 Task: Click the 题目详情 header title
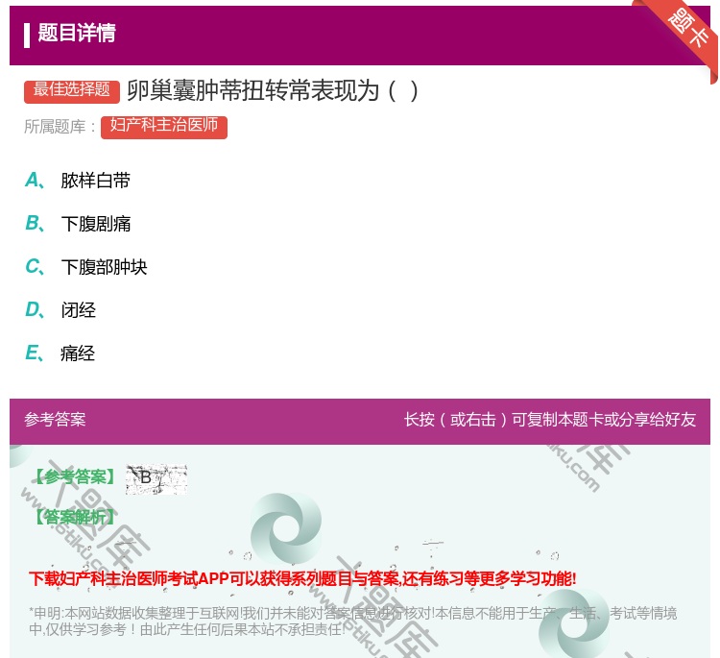pyautogui.click(x=77, y=33)
